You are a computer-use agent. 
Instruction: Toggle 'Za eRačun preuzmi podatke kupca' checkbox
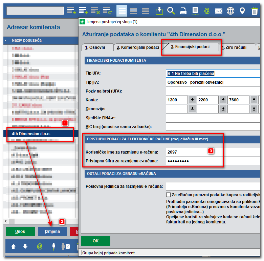point(168,195)
